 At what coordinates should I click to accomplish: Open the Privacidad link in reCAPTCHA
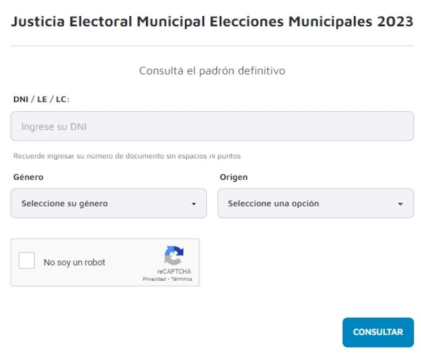tap(153, 279)
